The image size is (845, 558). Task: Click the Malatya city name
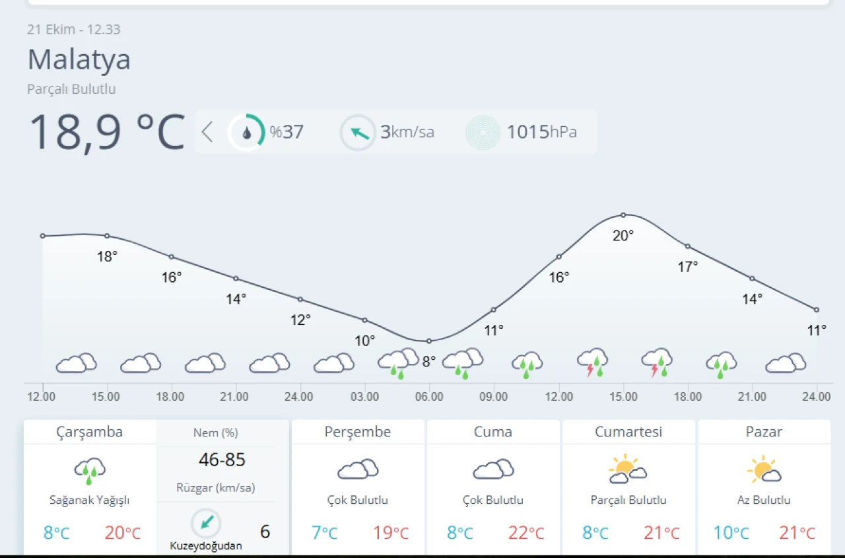(x=79, y=60)
